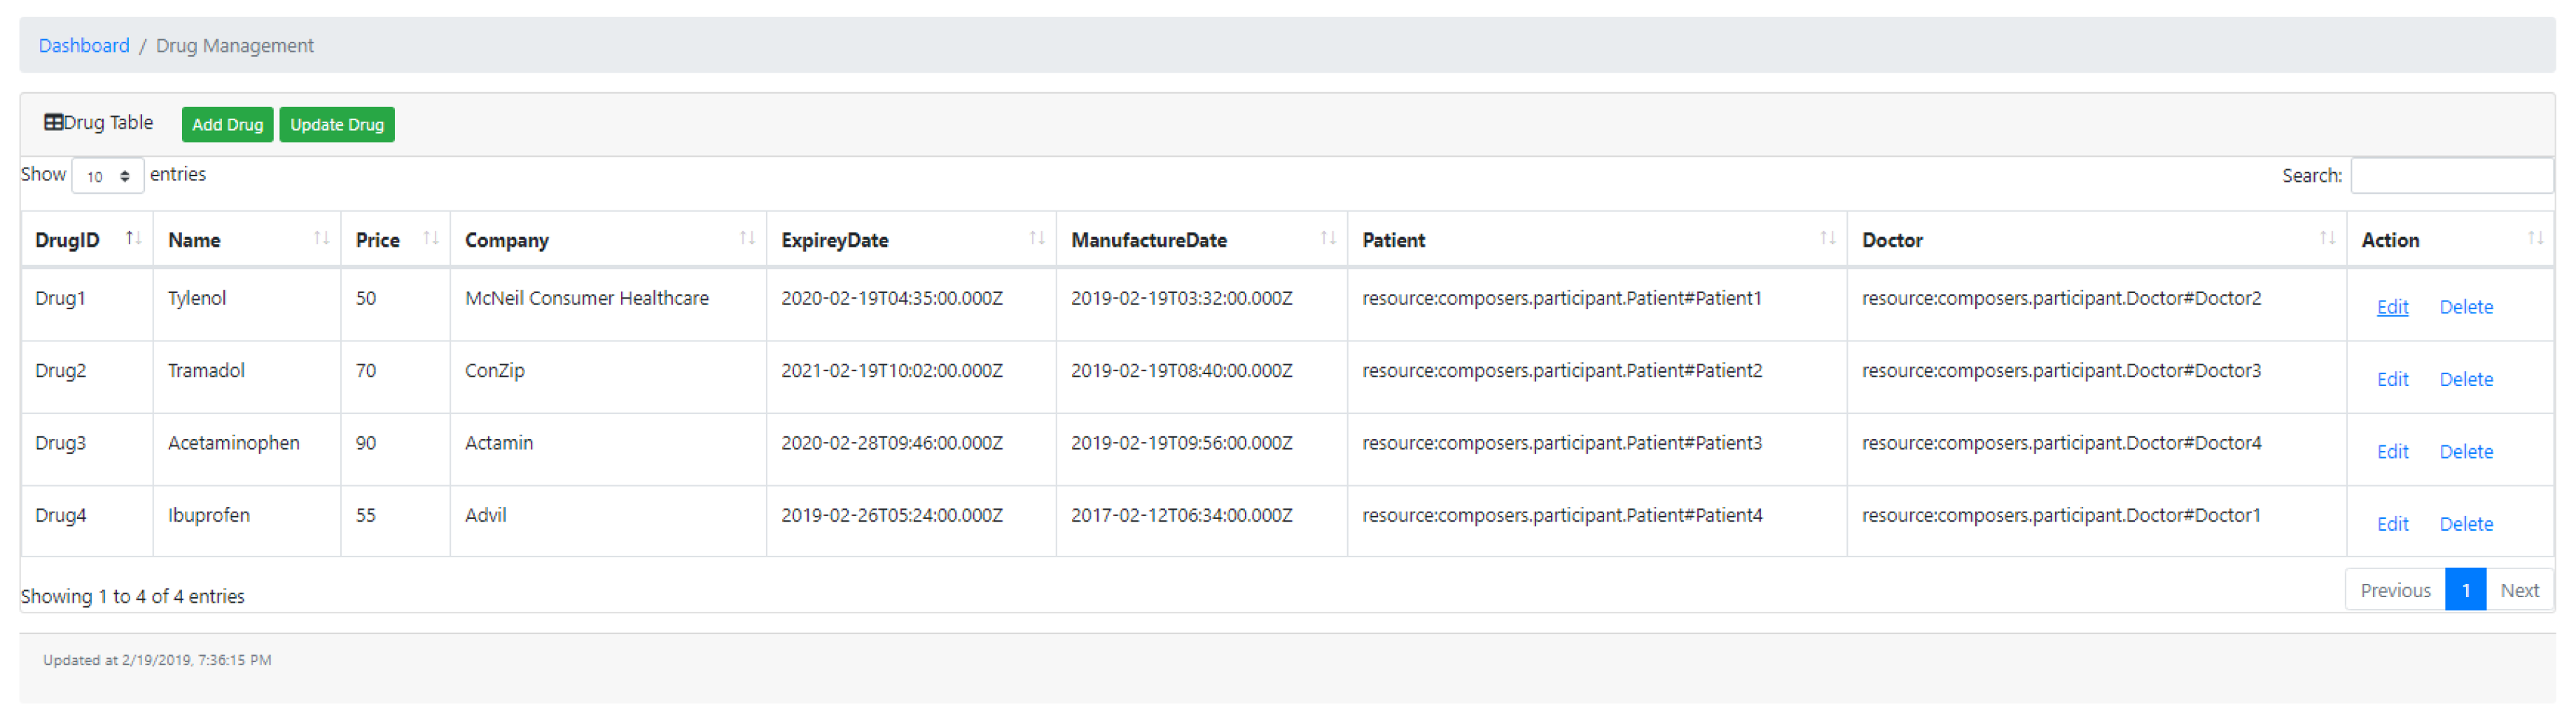Screen dimensions: 2576x723
Task: Open the show entries count dropdown
Action: coord(108,176)
